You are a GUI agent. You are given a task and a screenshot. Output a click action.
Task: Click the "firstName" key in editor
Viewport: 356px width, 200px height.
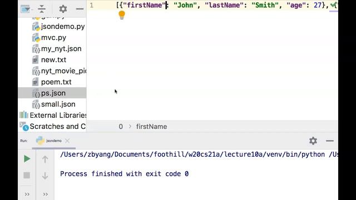click(145, 5)
